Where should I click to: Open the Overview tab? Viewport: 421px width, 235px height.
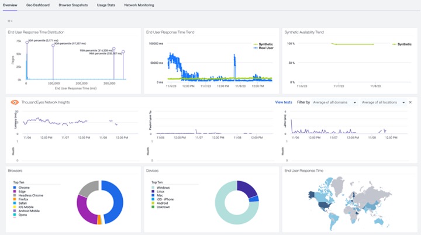(10, 5)
